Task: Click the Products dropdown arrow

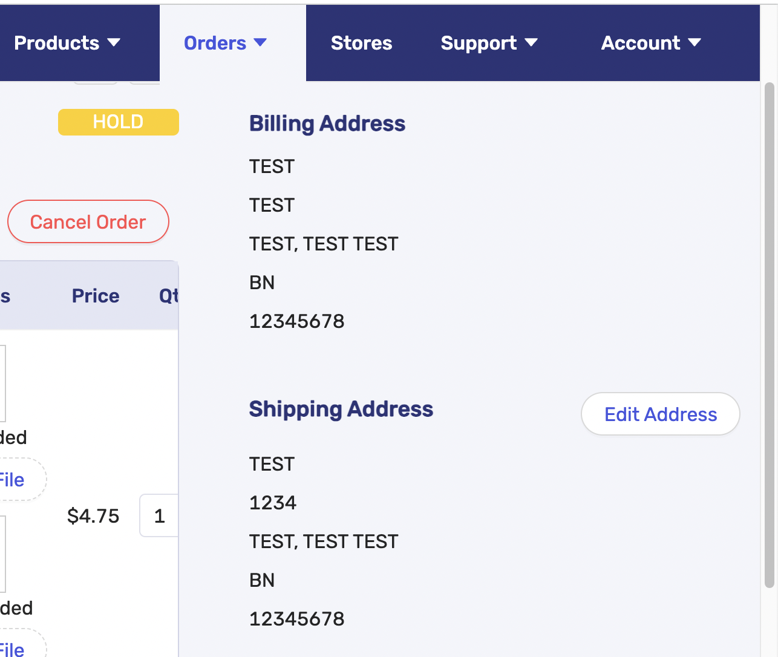Action: pos(114,42)
